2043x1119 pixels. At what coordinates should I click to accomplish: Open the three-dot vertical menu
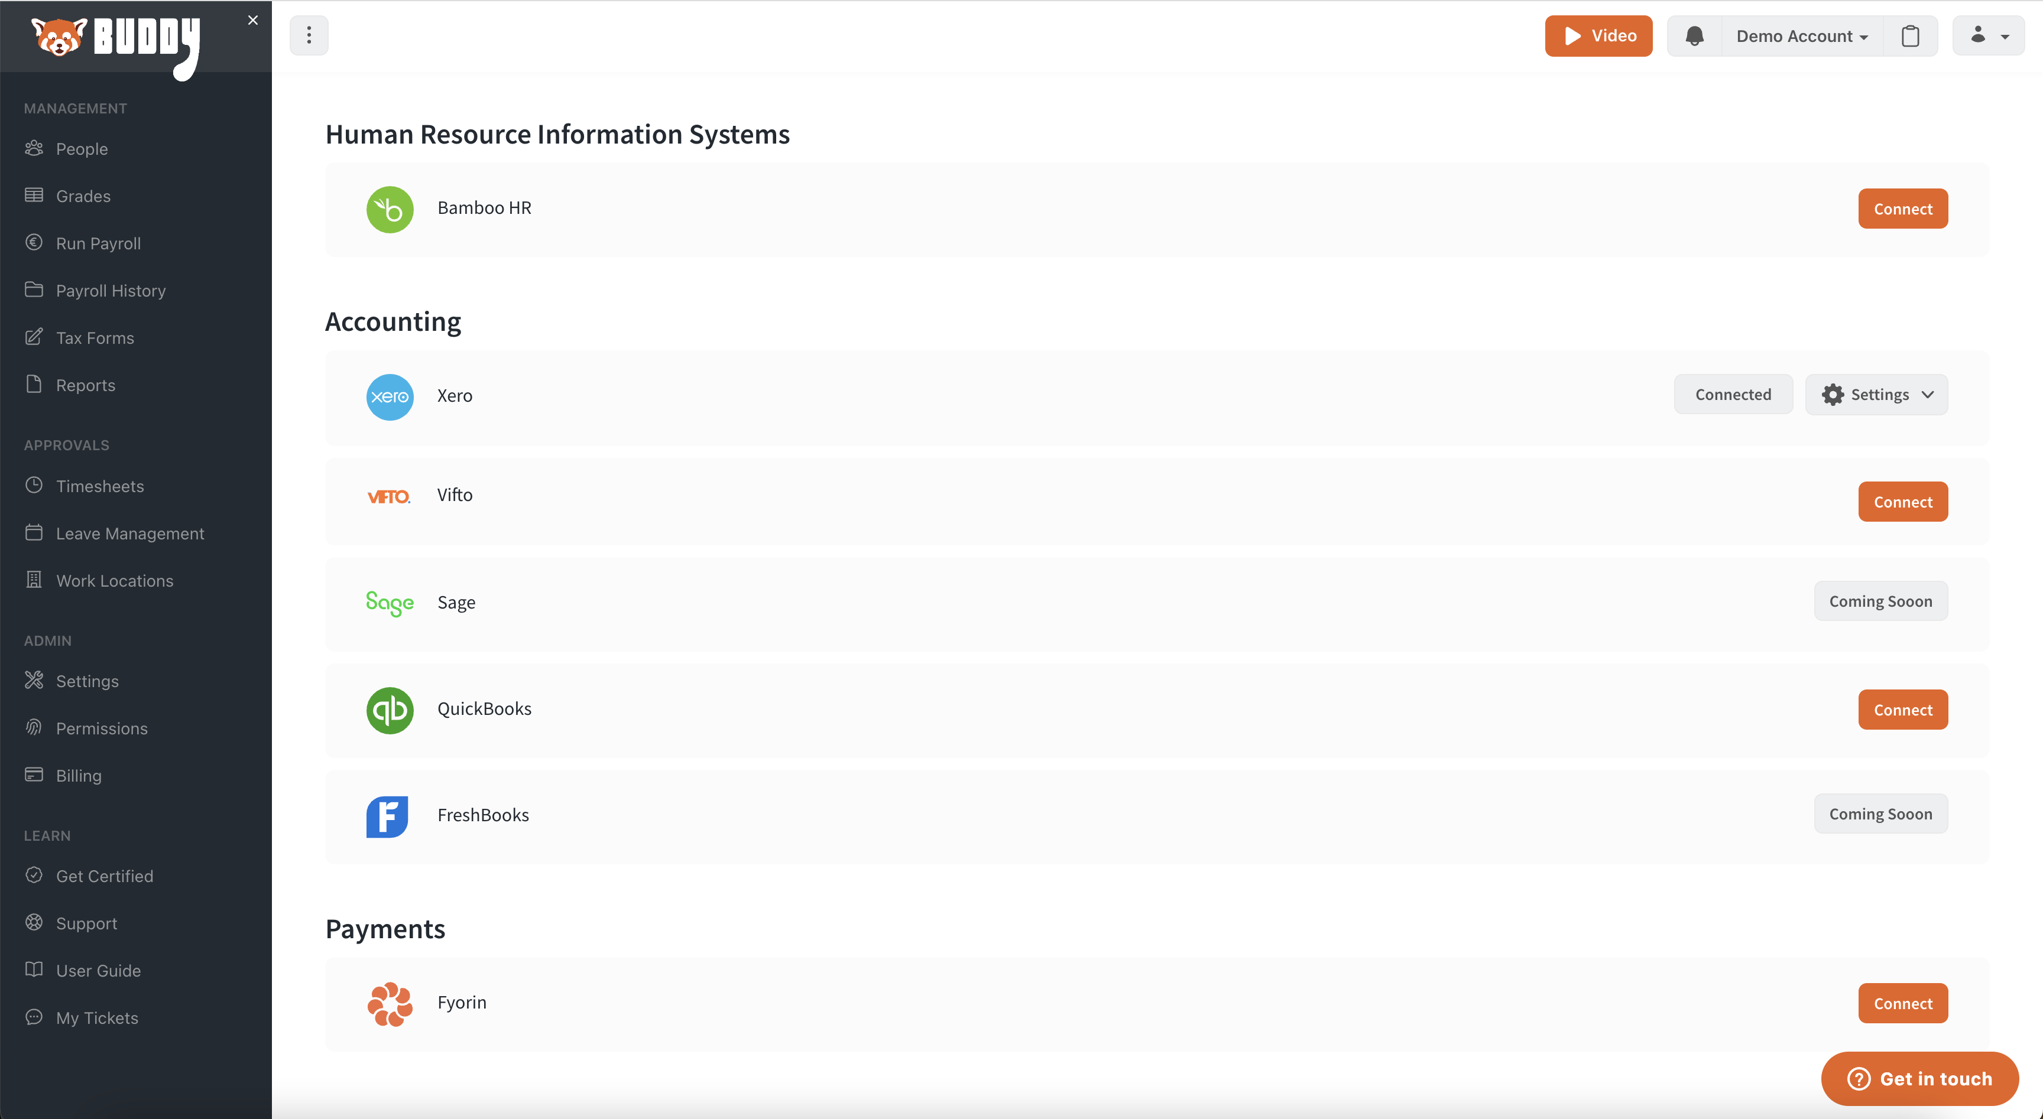[x=309, y=35]
